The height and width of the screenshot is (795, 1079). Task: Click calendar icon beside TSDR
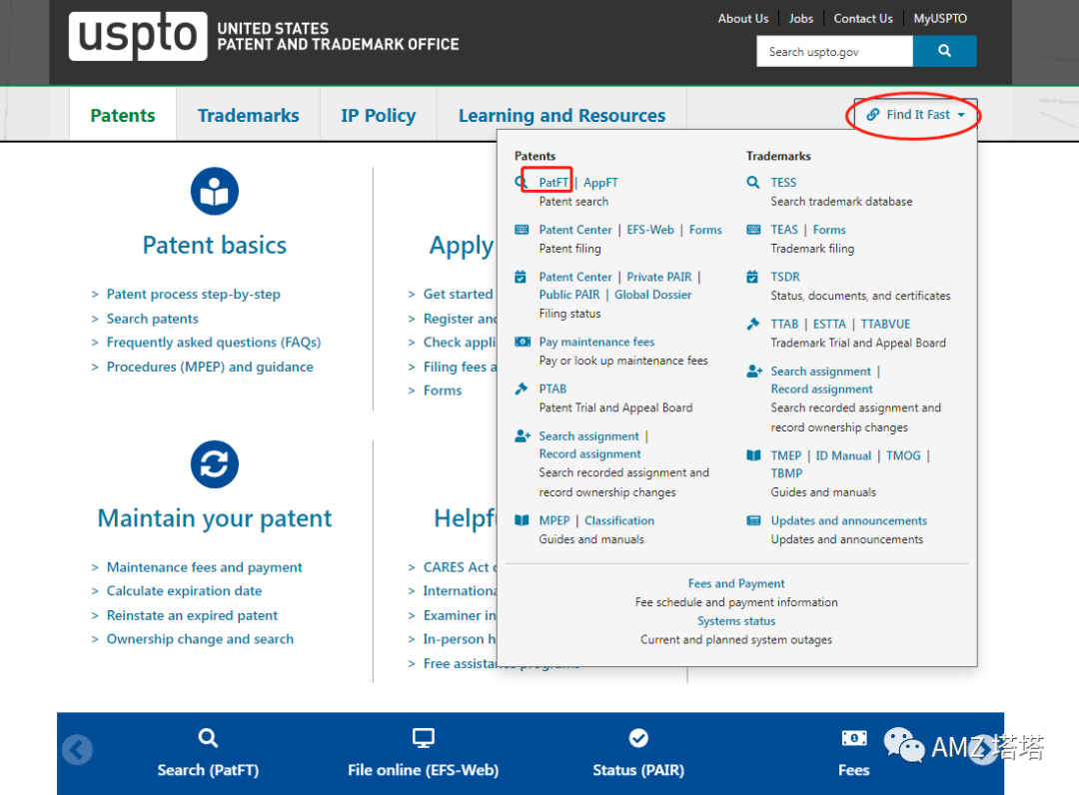(753, 277)
